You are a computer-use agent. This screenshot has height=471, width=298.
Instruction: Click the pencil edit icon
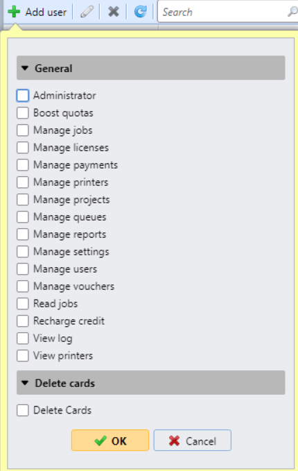(87, 12)
